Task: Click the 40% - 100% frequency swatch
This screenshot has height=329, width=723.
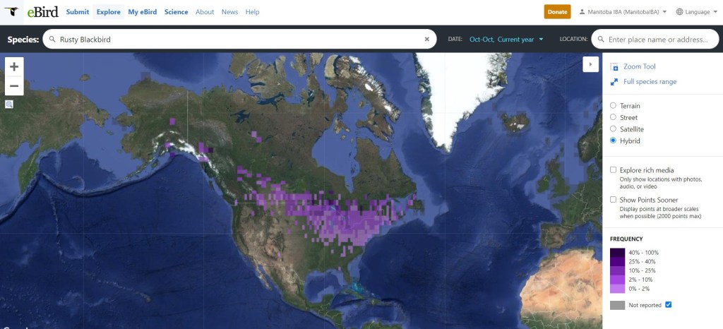Action: pyautogui.click(x=617, y=252)
